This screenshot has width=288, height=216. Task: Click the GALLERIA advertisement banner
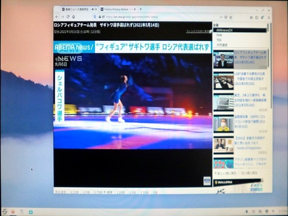tap(238, 186)
